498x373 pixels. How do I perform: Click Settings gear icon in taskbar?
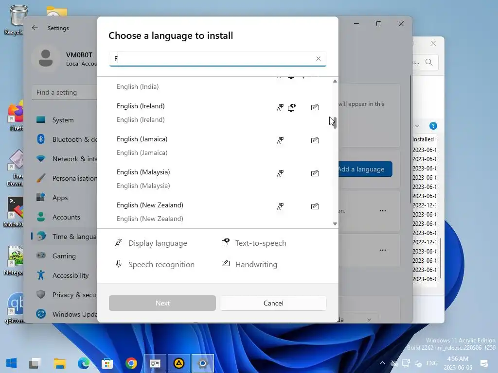(x=203, y=363)
